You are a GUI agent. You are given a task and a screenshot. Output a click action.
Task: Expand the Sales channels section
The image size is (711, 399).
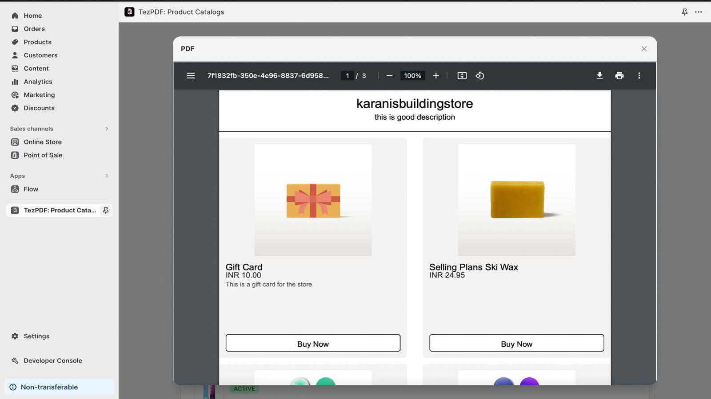coord(107,129)
